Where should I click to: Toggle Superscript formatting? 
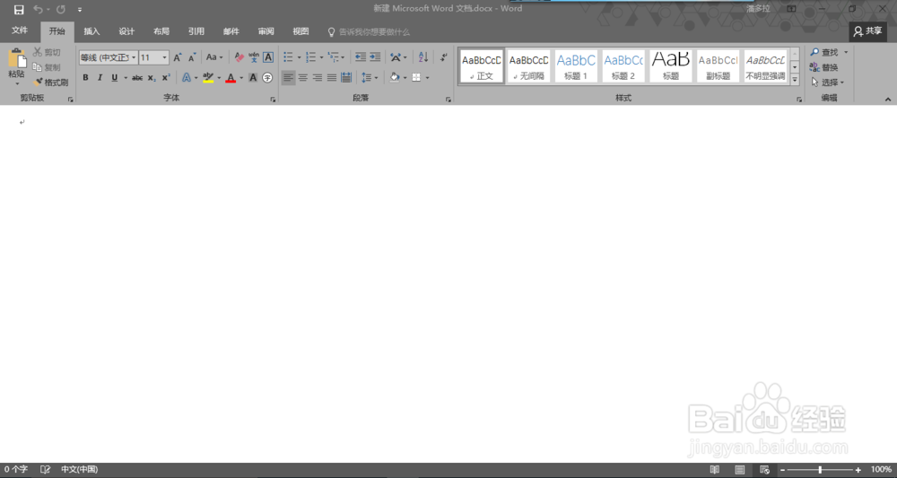click(x=166, y=77)
